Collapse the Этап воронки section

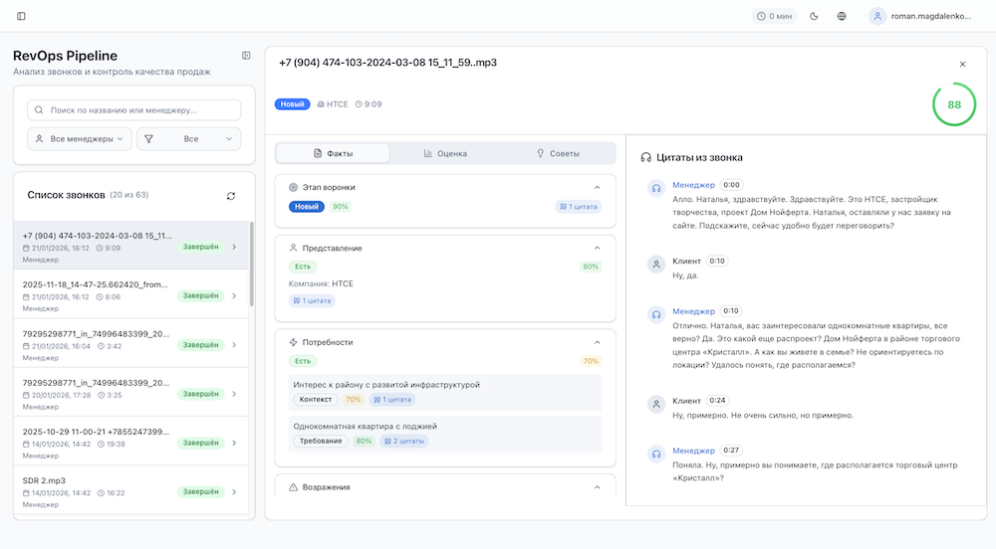point(598,187)
